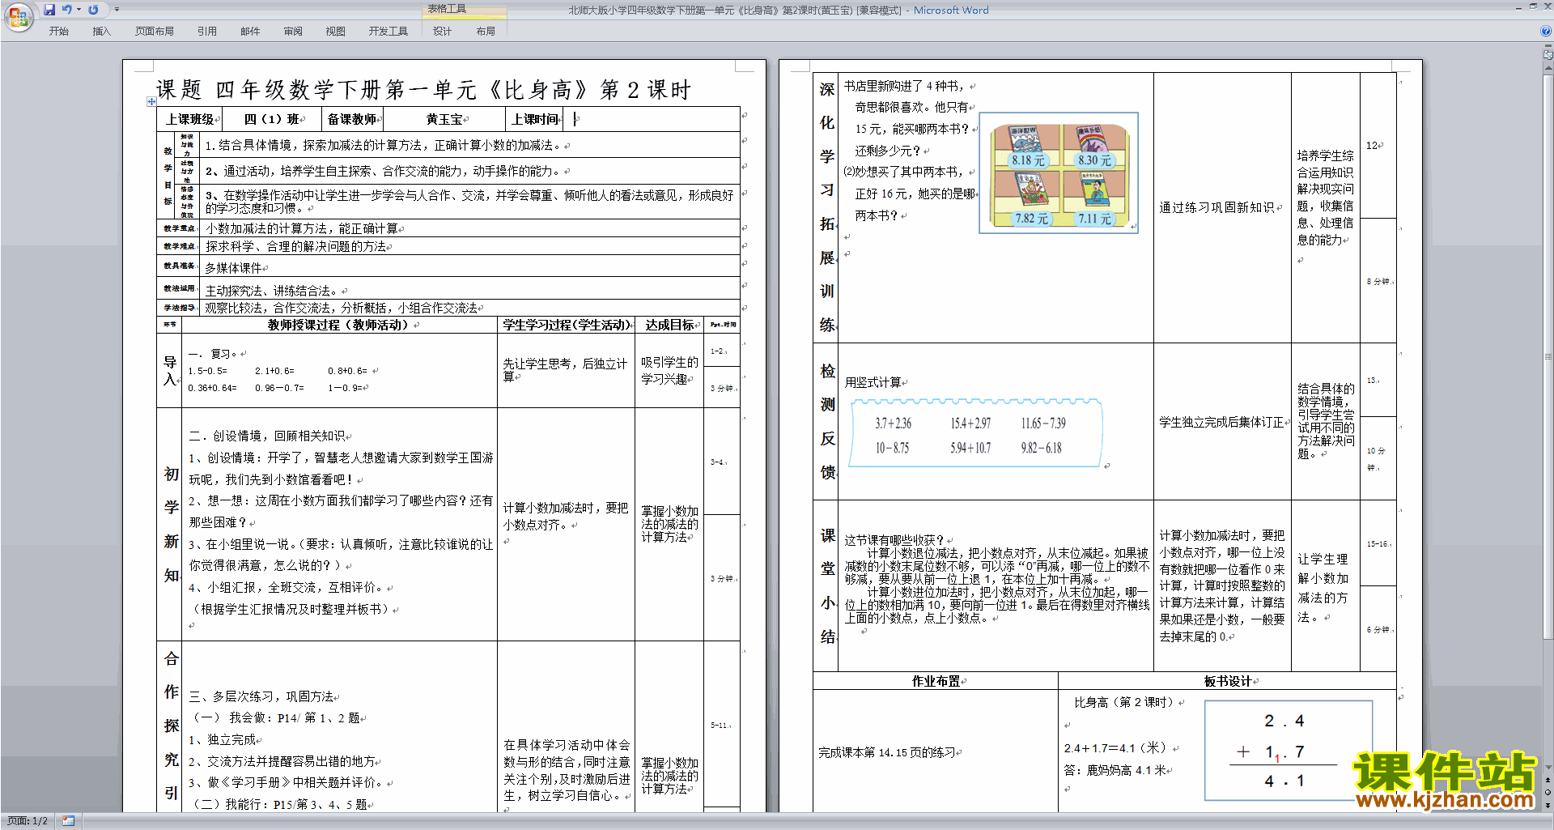Click the Word Help question mark icon
1554x830 pixels.
[1546, 31]
